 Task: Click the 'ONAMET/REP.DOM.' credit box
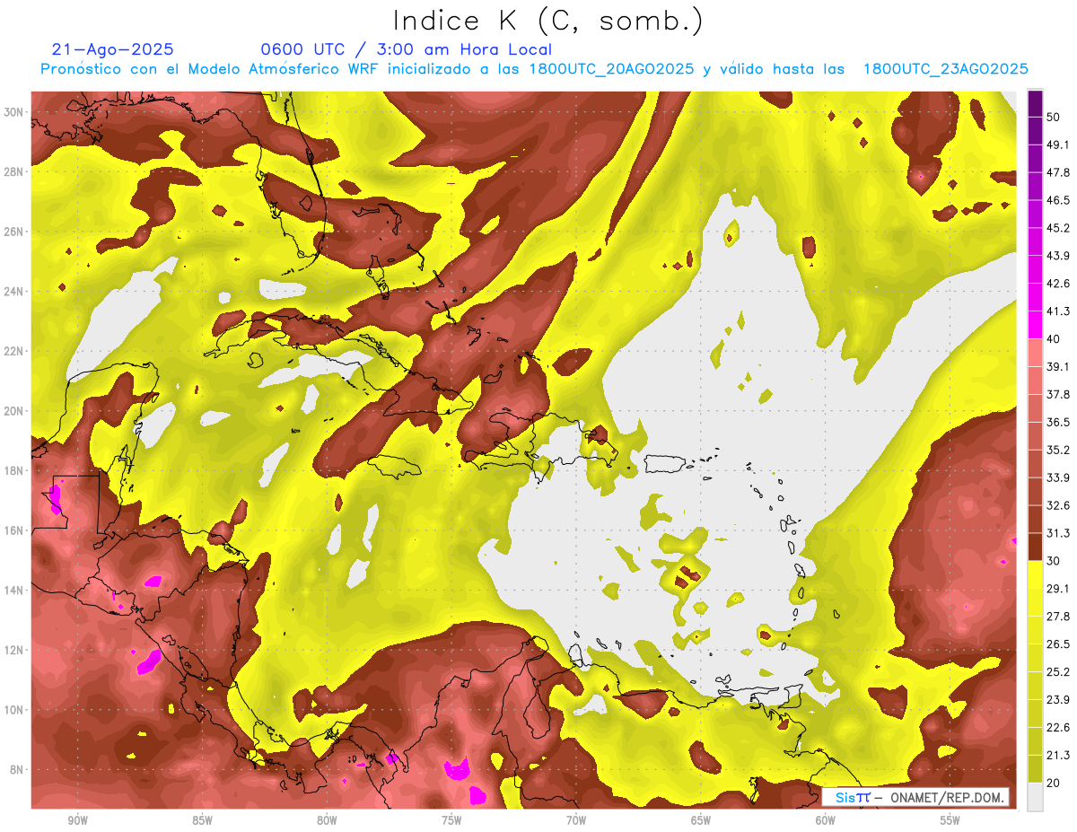coord(915,797)
